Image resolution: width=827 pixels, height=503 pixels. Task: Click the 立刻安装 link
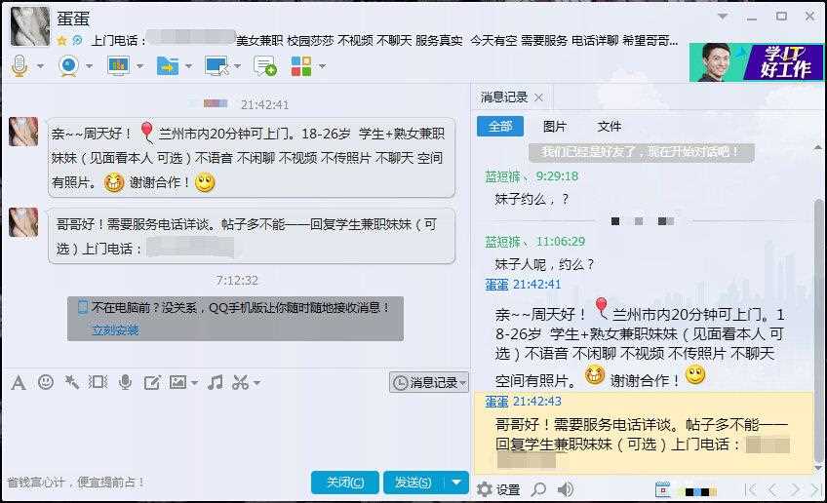coord(115,330)
